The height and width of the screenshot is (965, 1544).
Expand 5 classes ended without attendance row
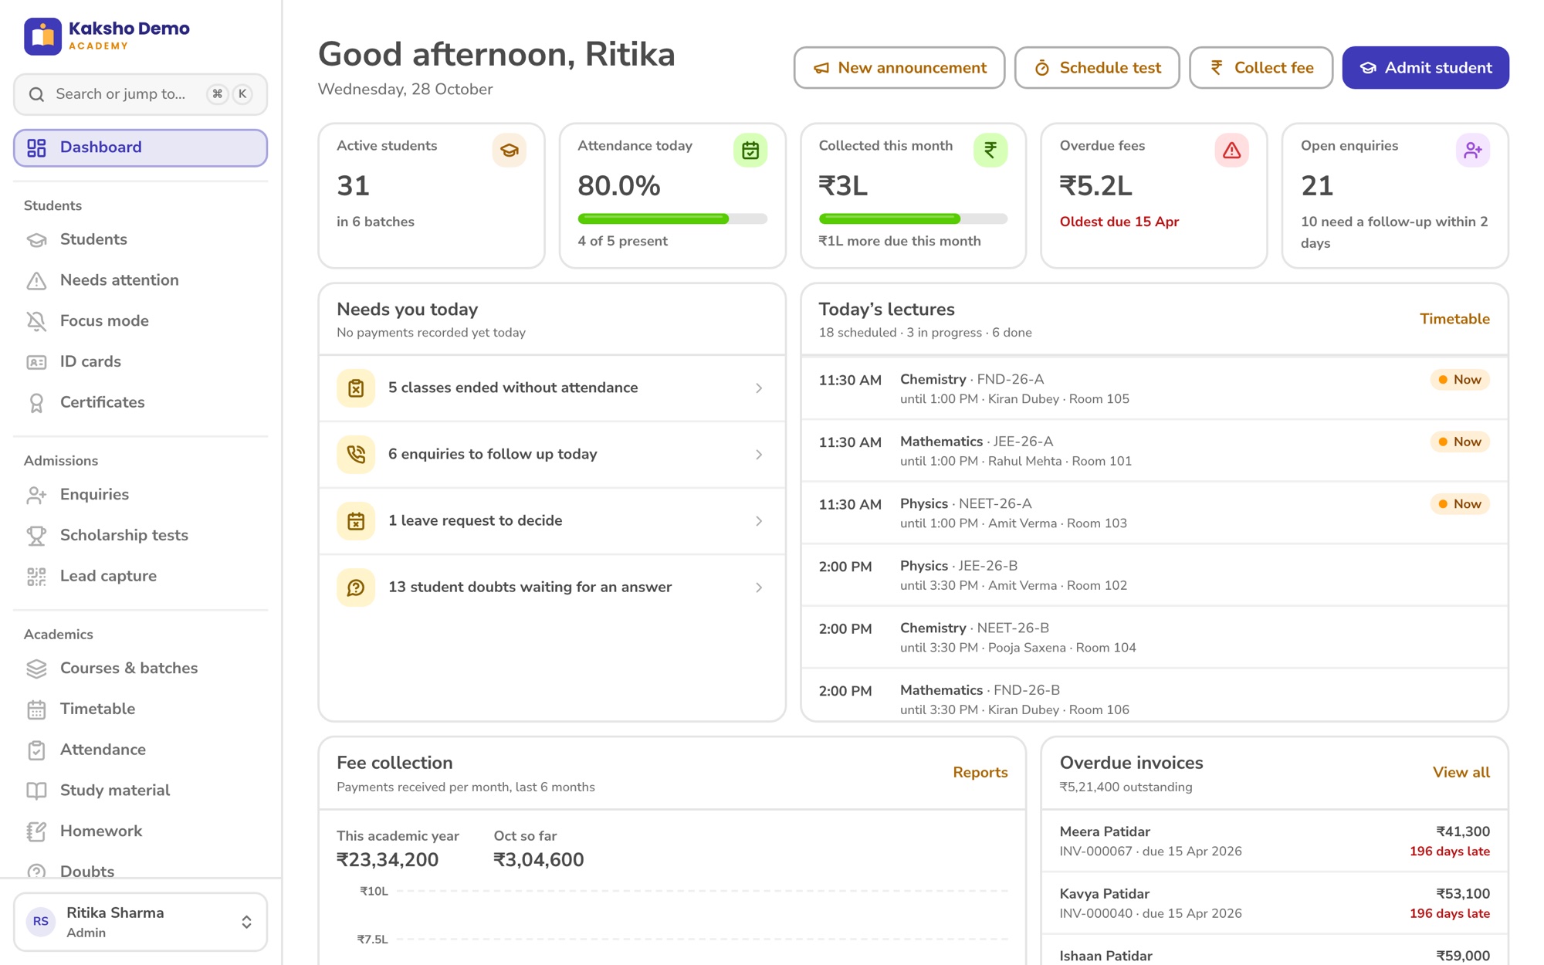click(x=552, y=388)
